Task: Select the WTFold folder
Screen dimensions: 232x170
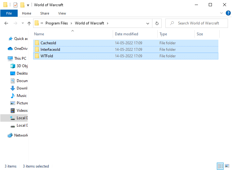Action: tap(126, 56)
